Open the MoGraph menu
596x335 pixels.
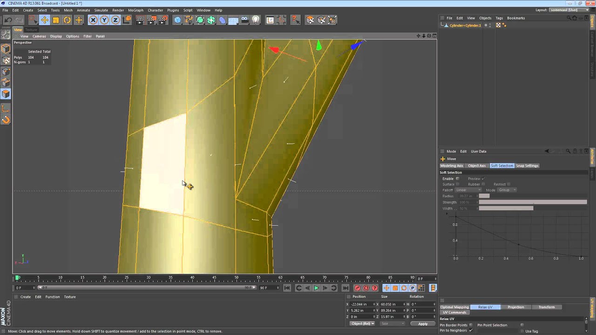[135, 10]
